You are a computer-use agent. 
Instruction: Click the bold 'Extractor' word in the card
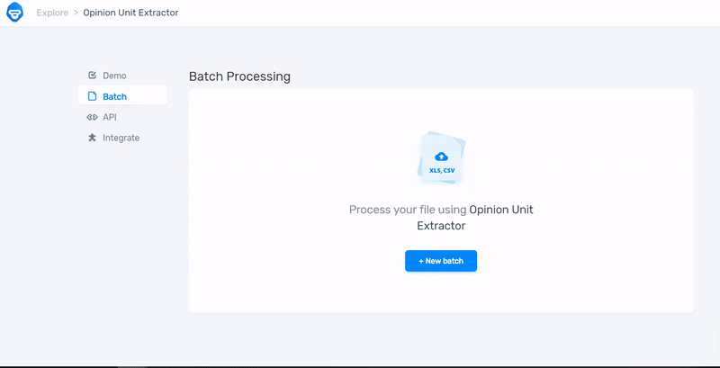(441, 226)
